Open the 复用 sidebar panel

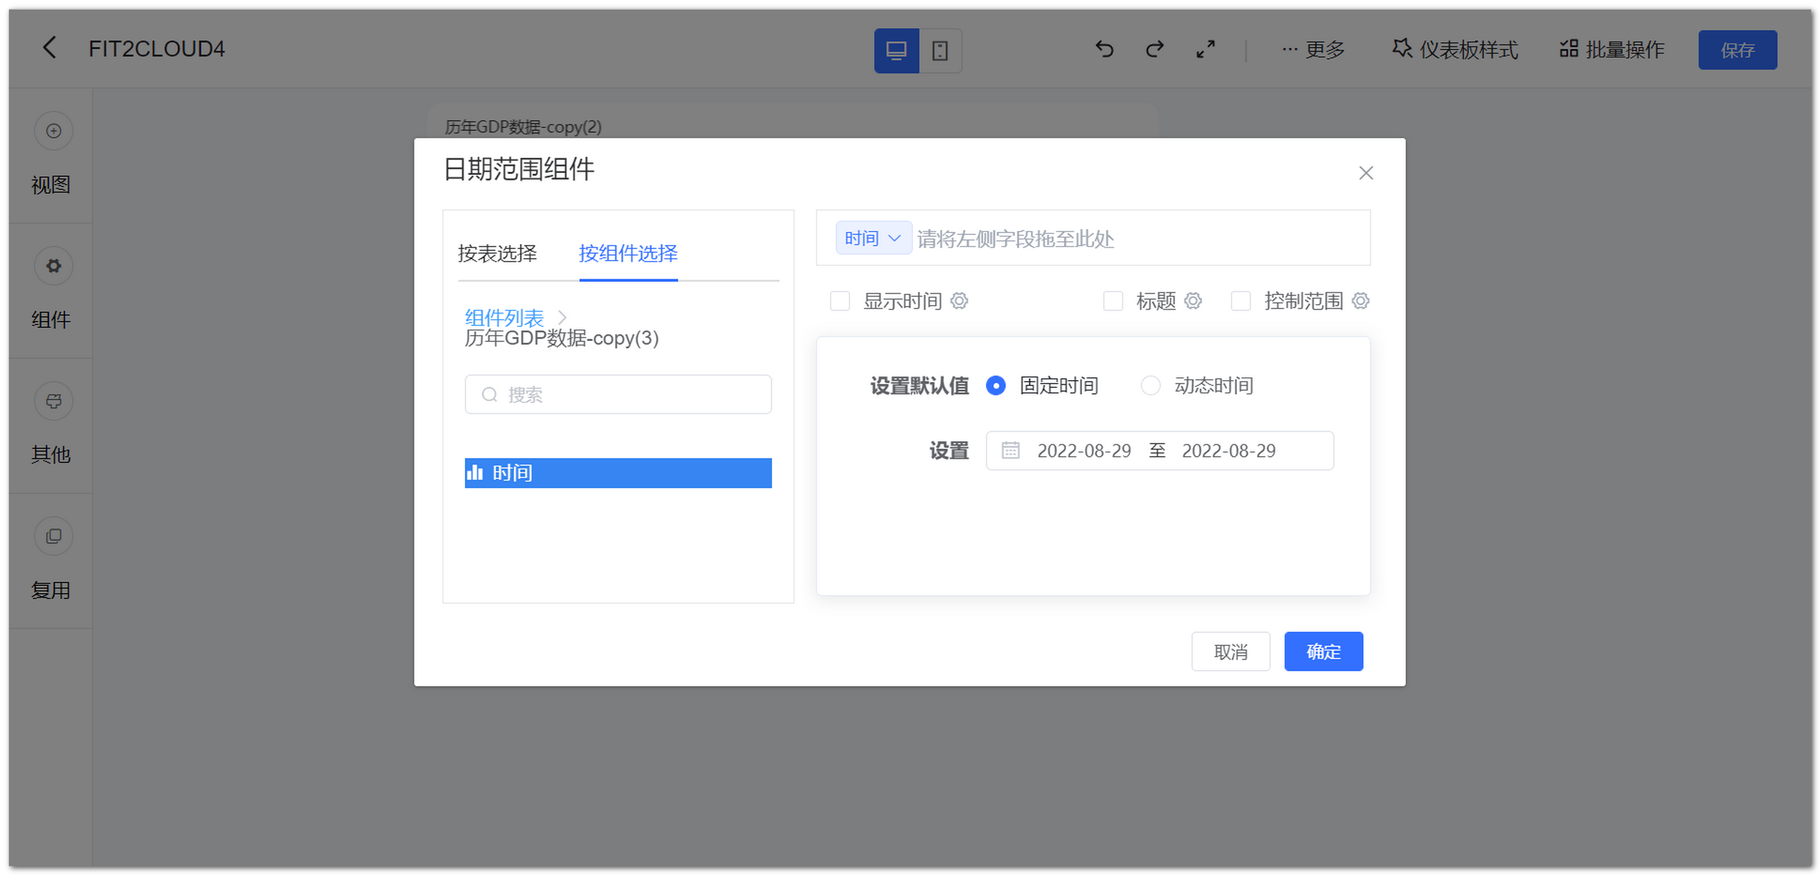tap(51, 560)
